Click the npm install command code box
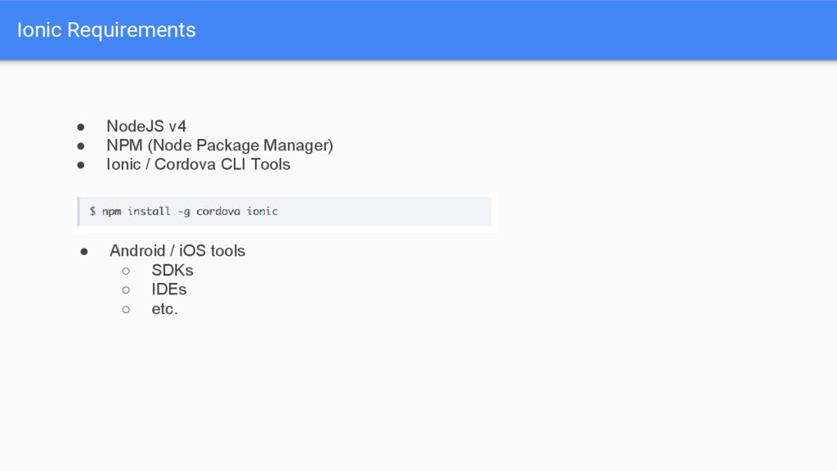Viewport: 837px width, 471px height. 284,212
